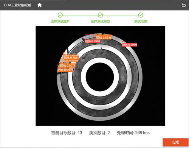Click the 选择测试模型 step checkmark circle

click(x=100, y=15)
